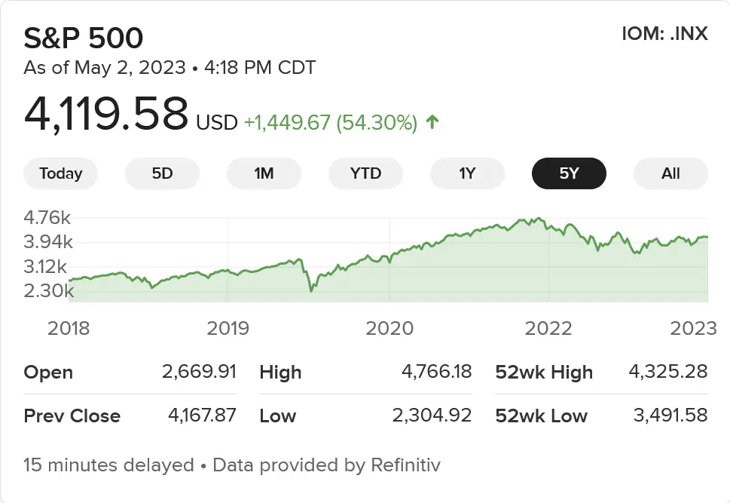730x503 pixels.
Task: Show the All time range
Action: (670, 173)
